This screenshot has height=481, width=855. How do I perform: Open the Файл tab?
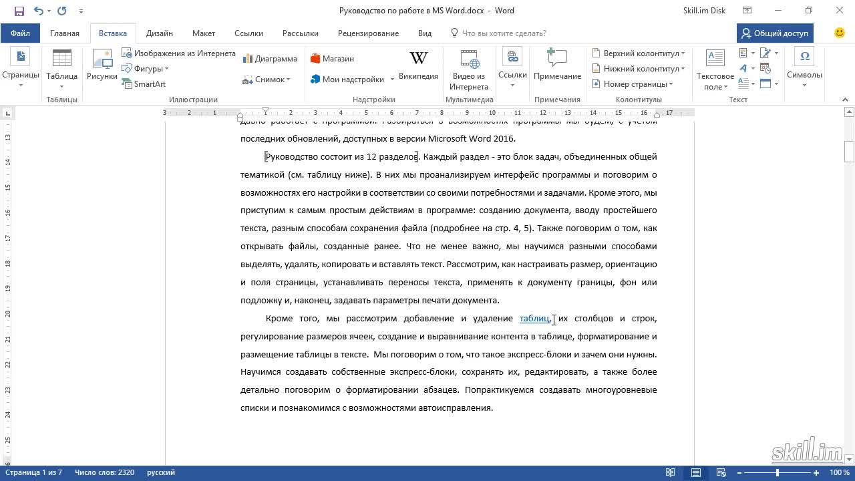click(20, 33)
